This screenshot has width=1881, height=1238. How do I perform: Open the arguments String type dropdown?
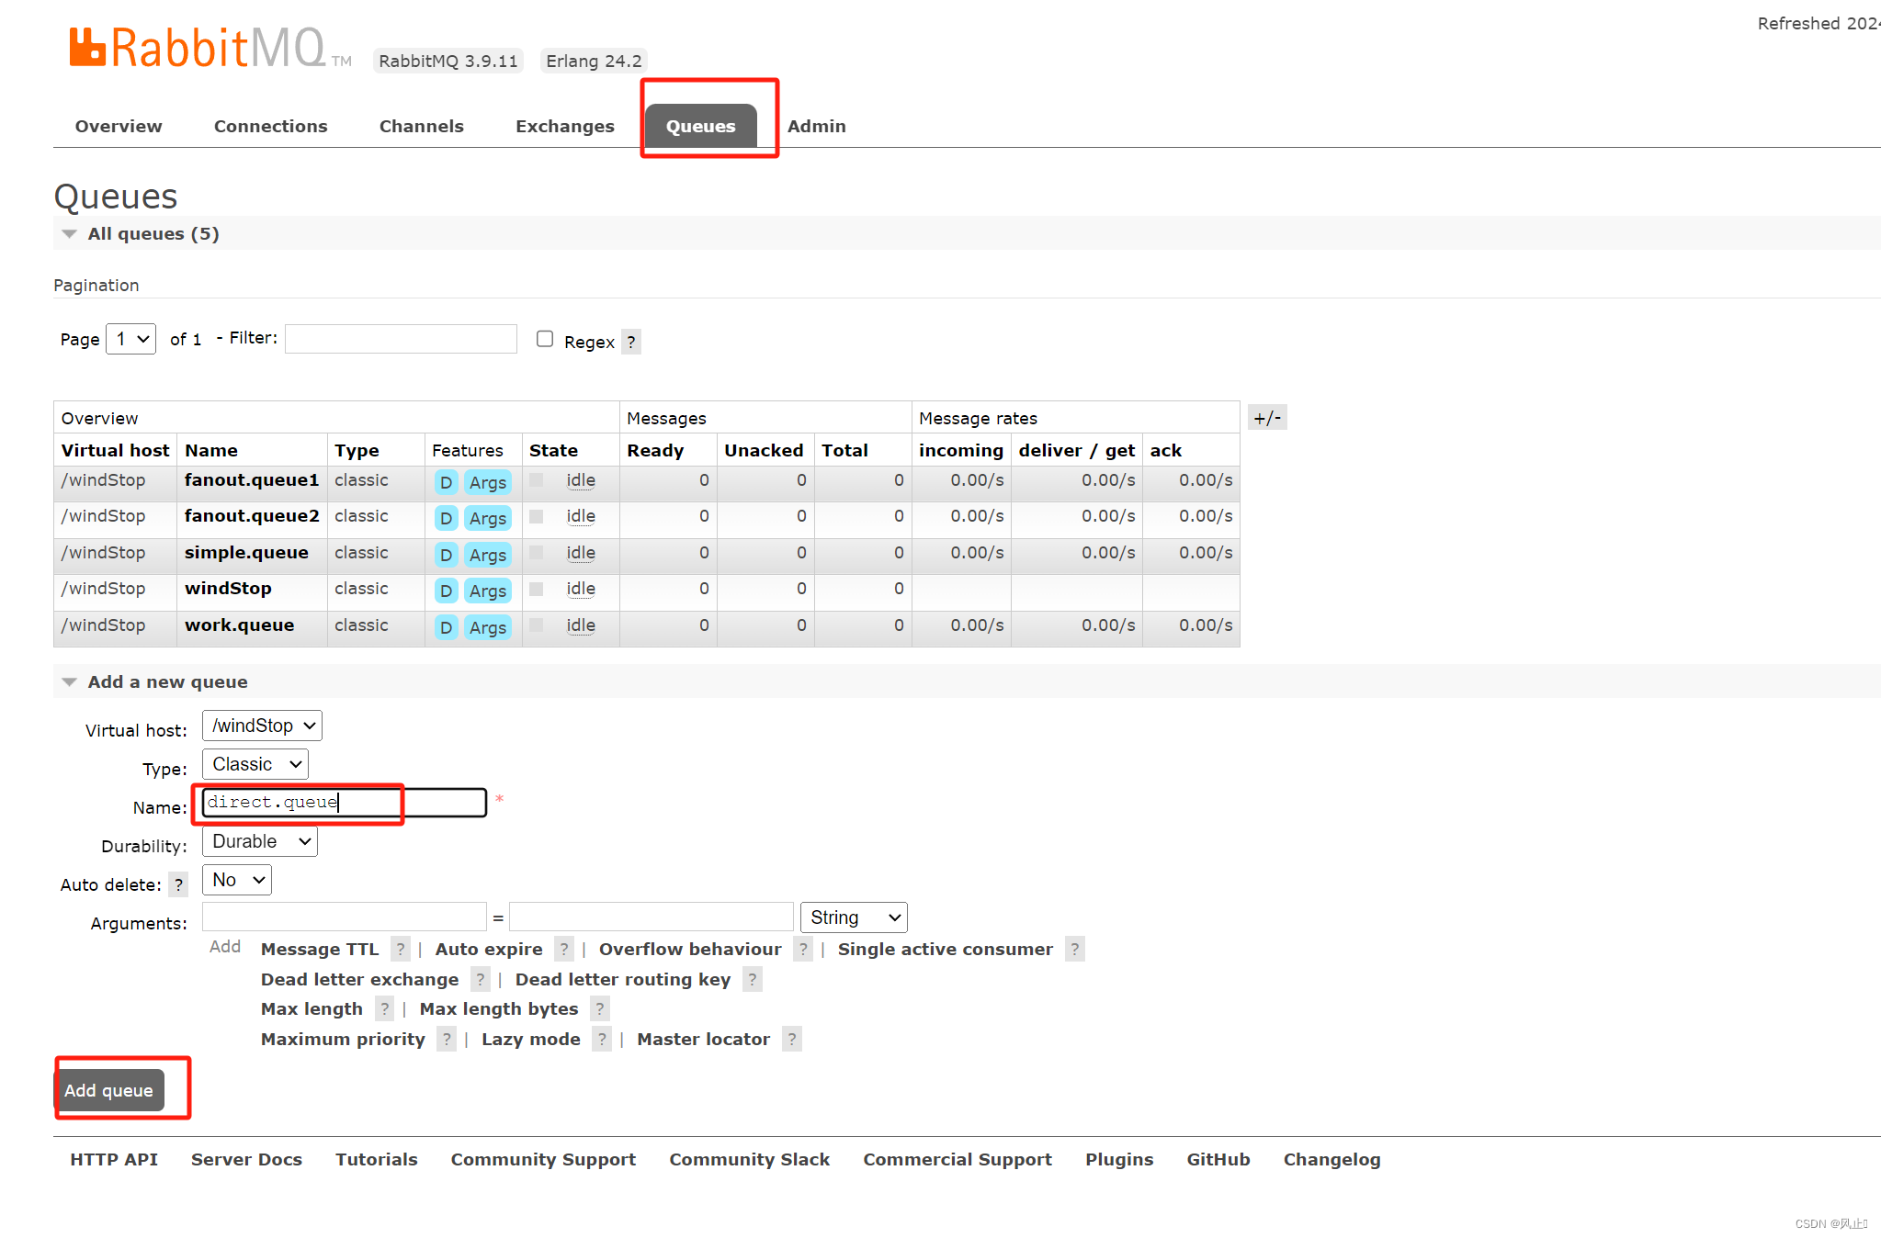(854, 917)
